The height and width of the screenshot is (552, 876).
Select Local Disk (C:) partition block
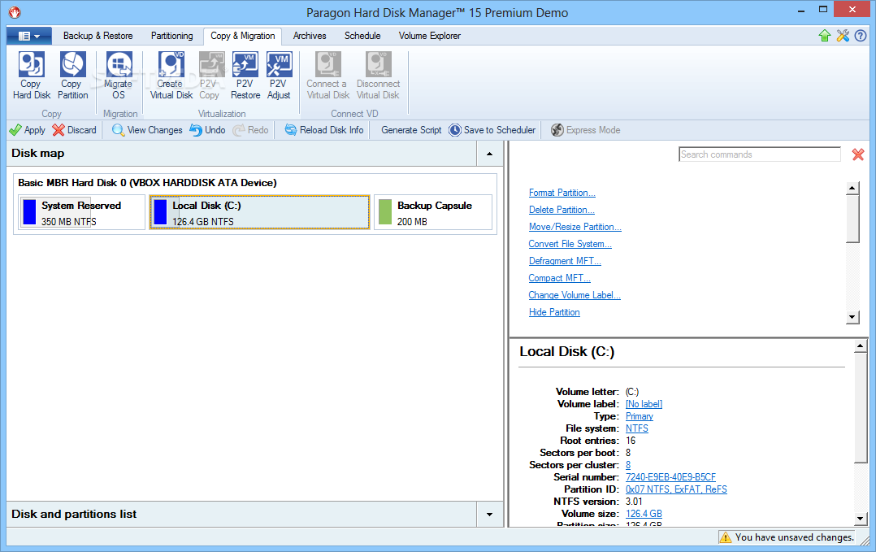pyautogui.click(x=260, y=212)
